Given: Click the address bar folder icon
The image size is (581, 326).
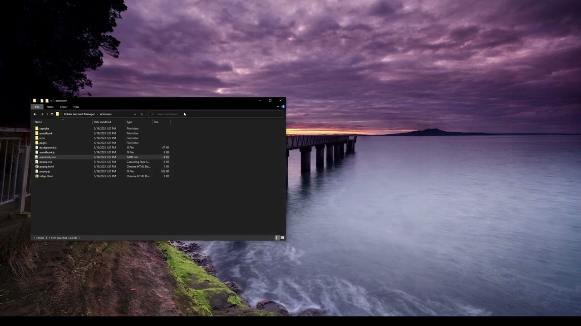Looking at the screenshot, I should pos(58,114).
